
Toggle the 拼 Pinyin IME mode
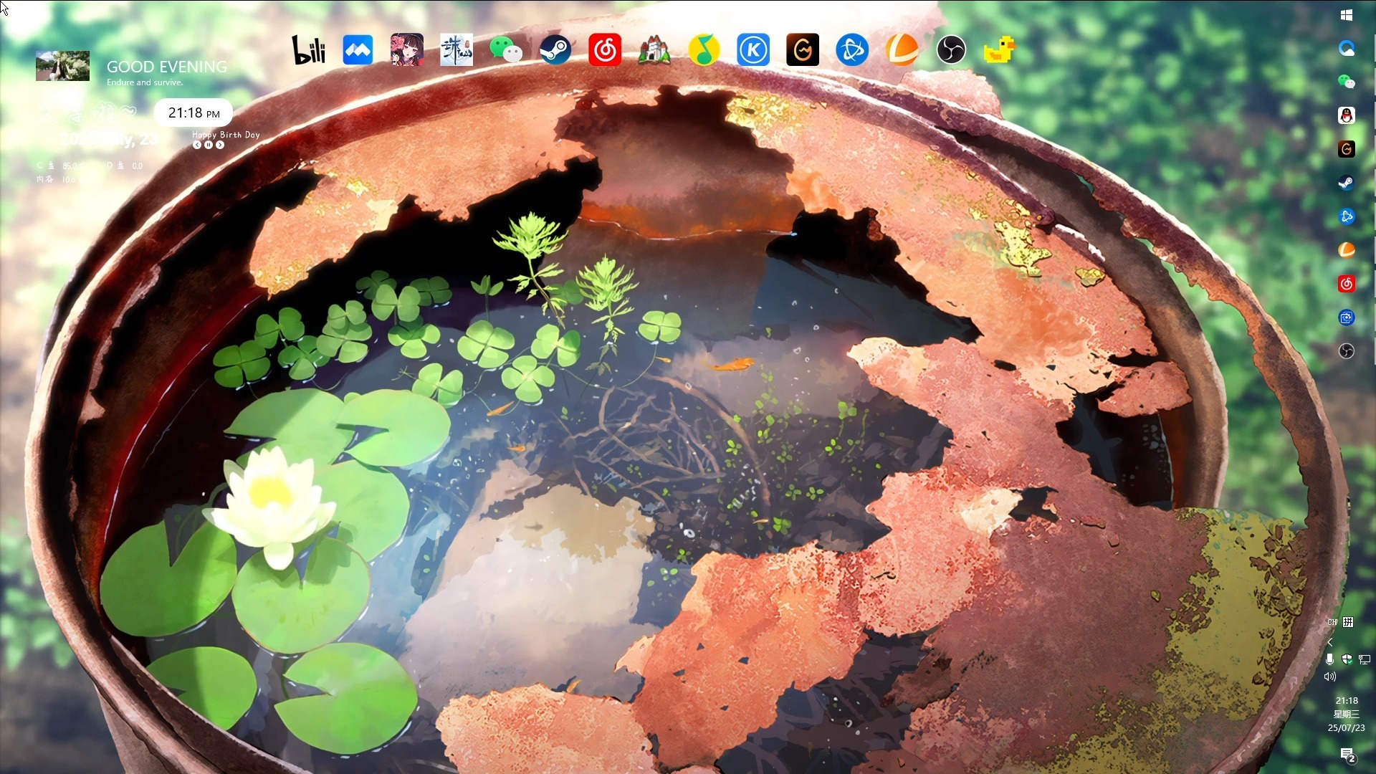click(1348, 622)
